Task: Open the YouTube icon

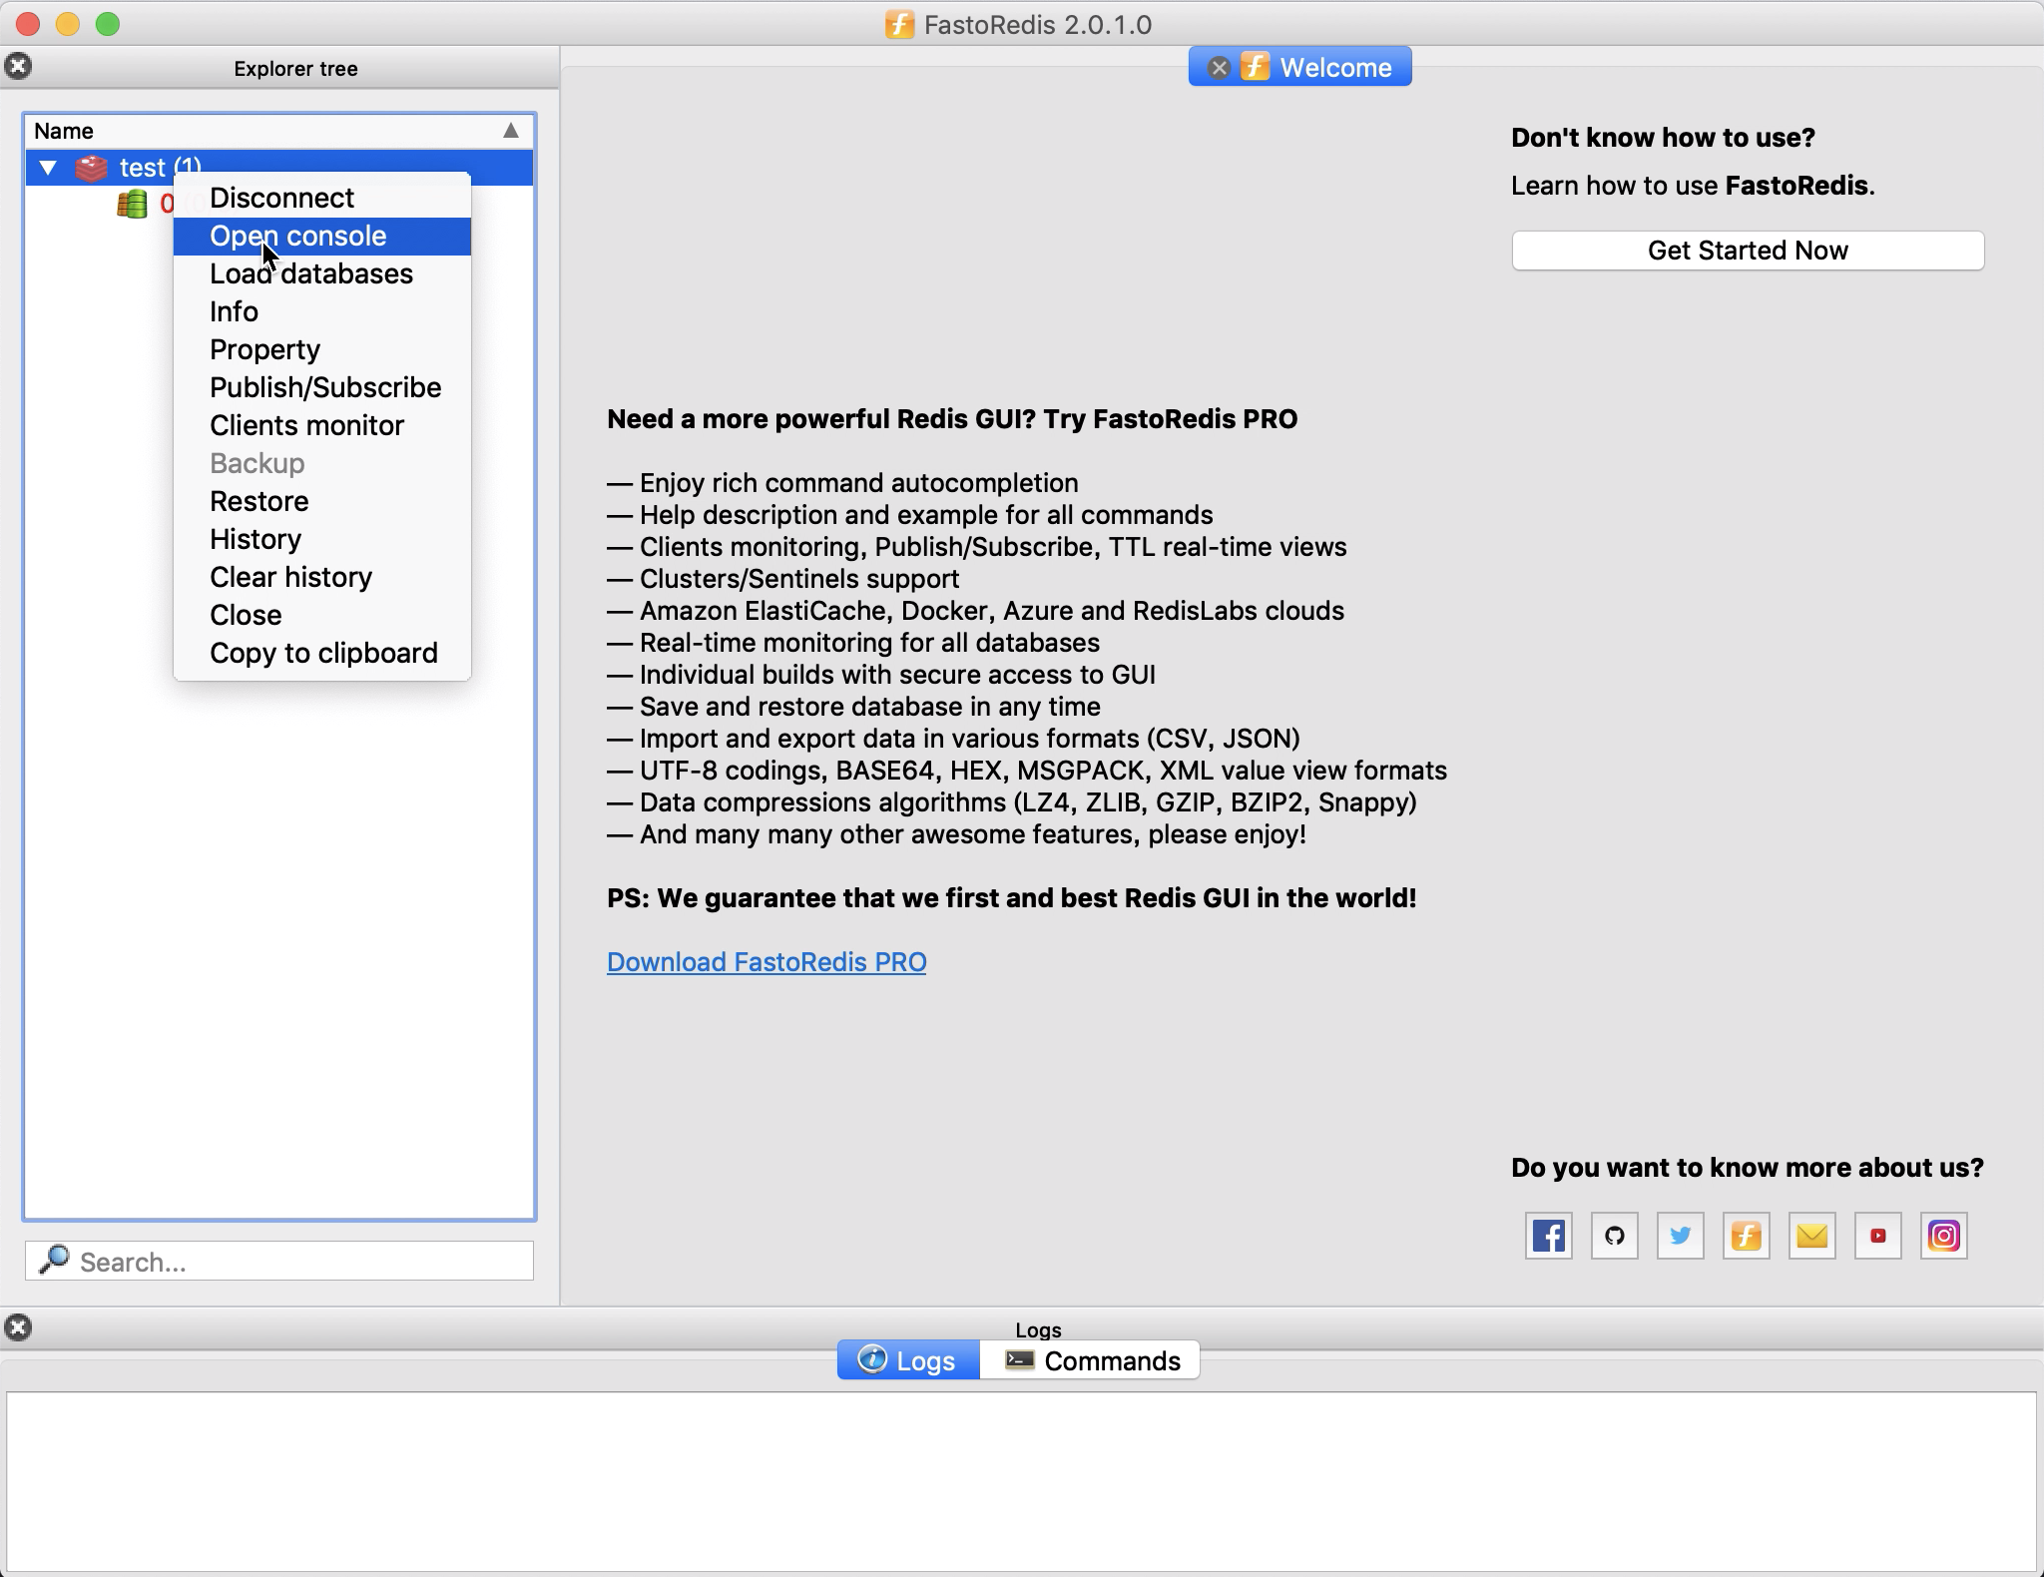Action: click(x=1877, y=1236)
